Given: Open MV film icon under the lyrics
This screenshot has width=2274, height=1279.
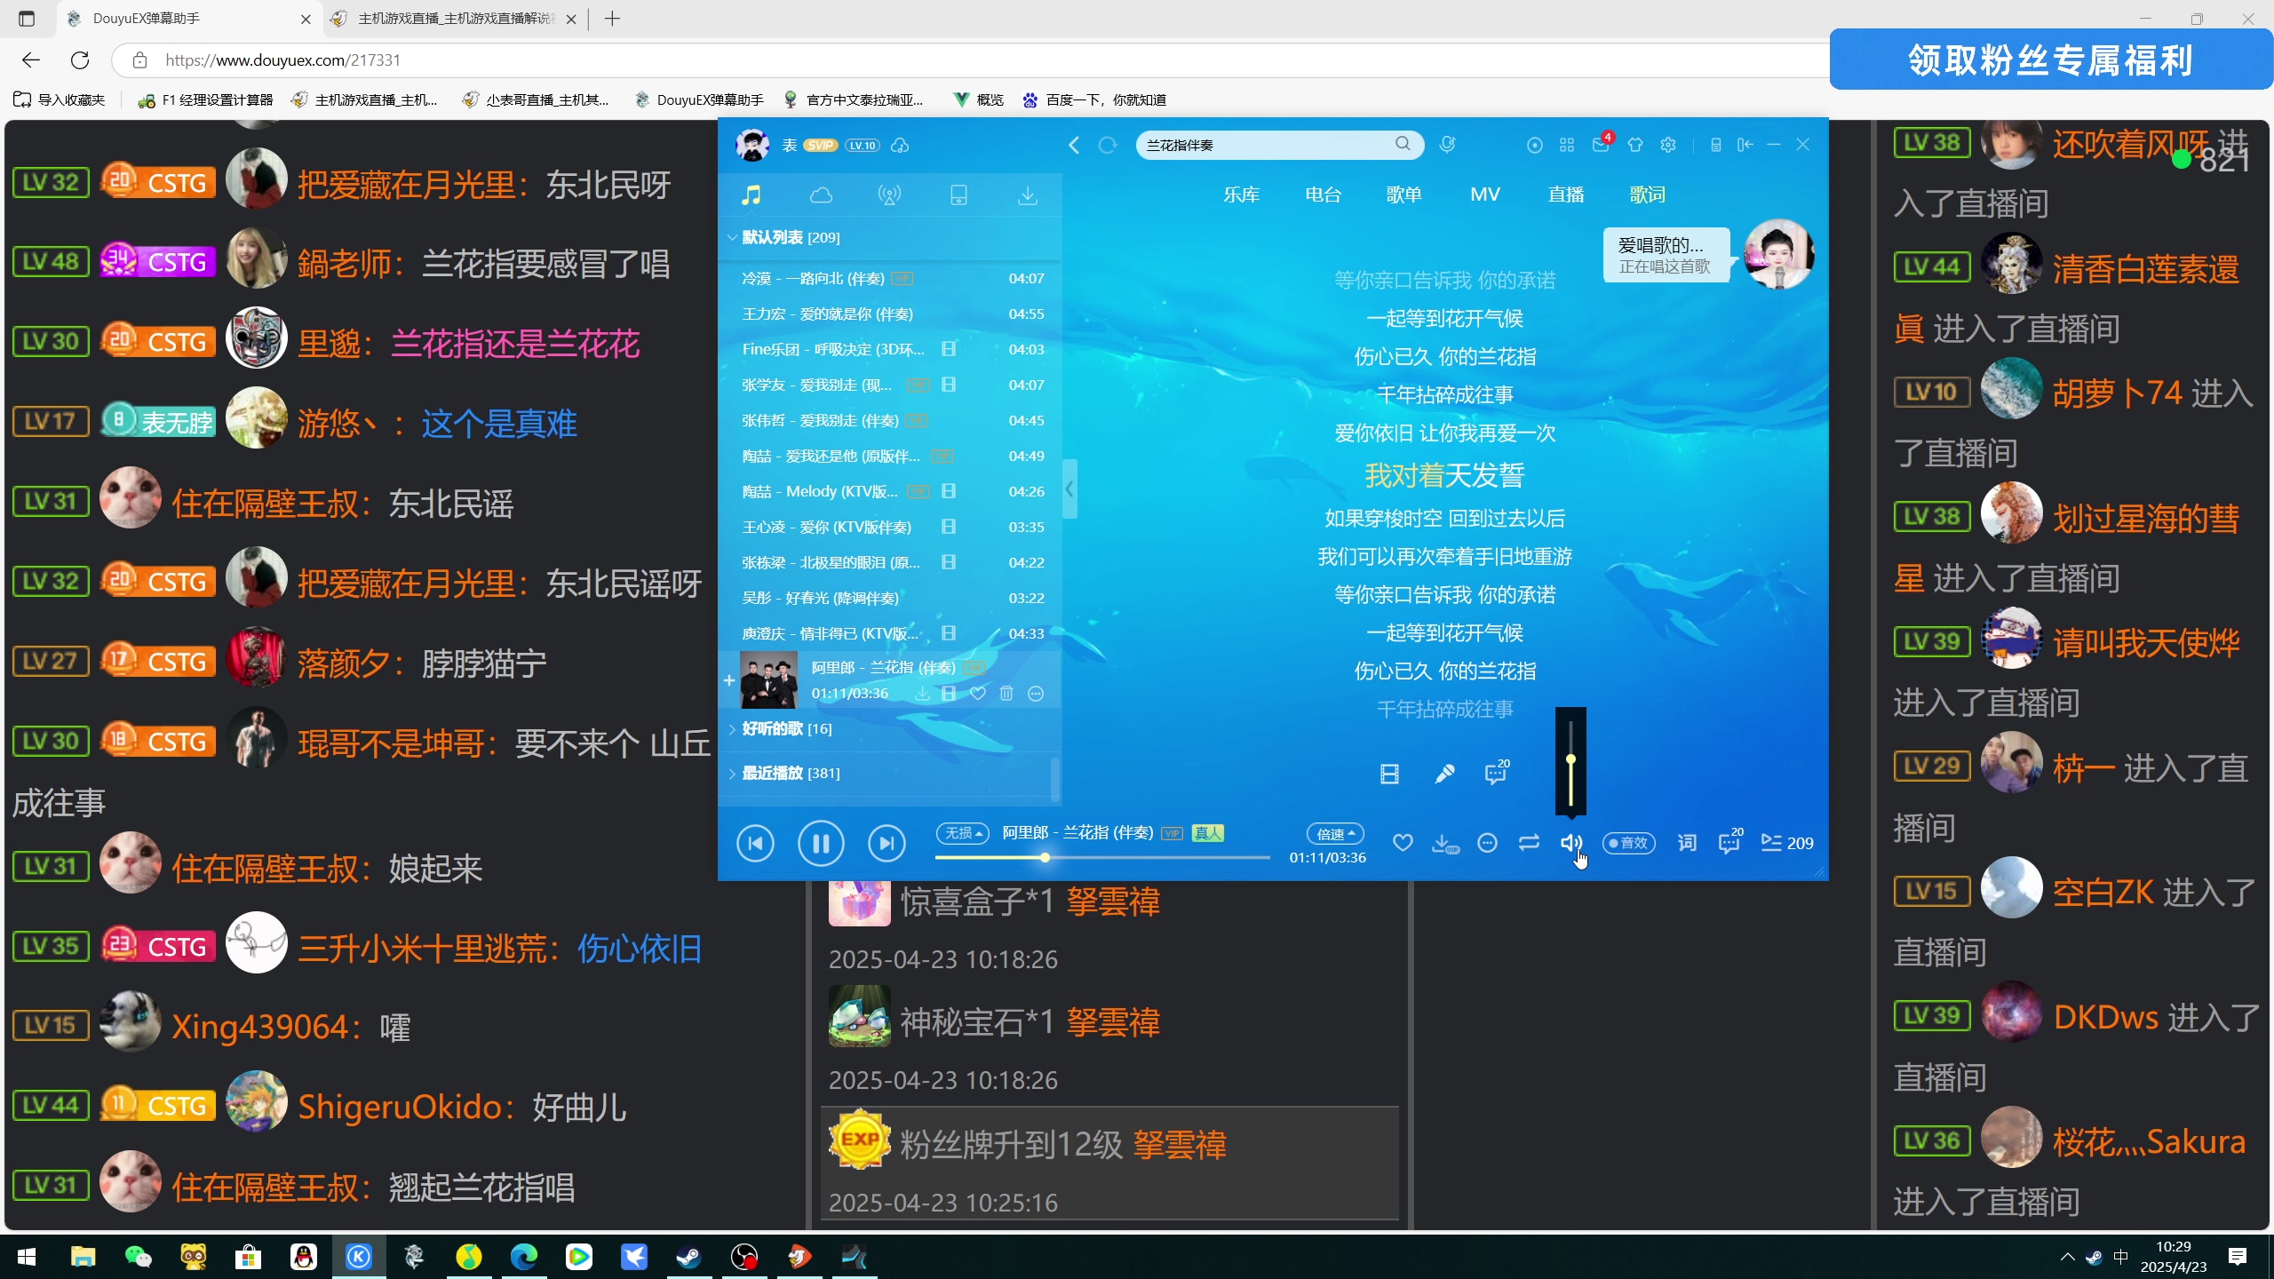Looking at the screenshot, I should (x=1389, y=775).
